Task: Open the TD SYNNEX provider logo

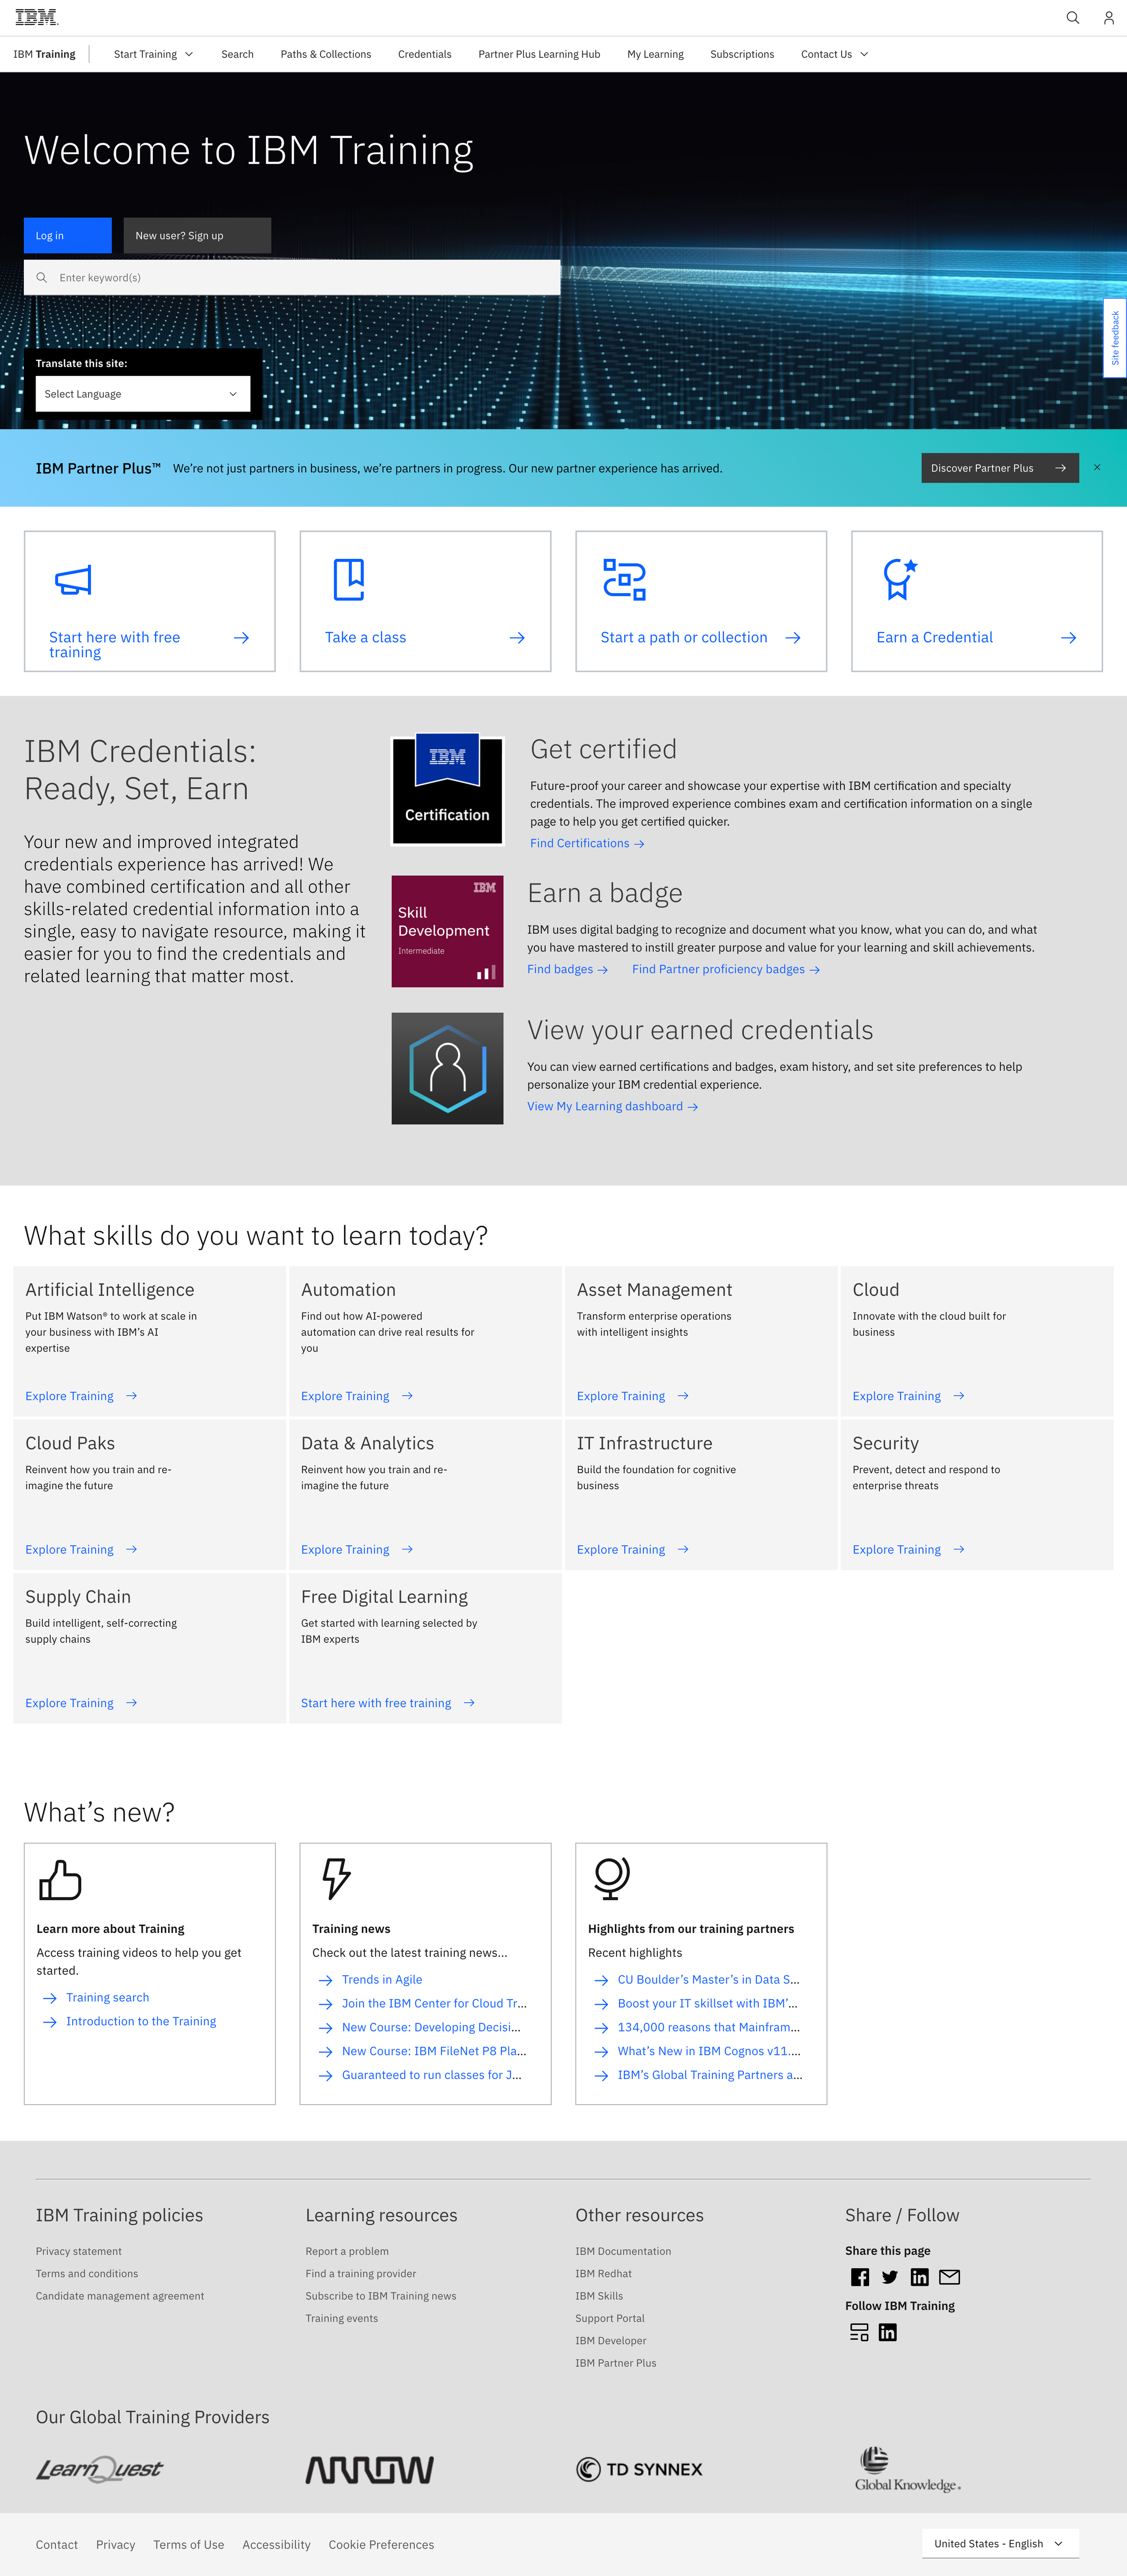Action: (x=639, y=2469)
